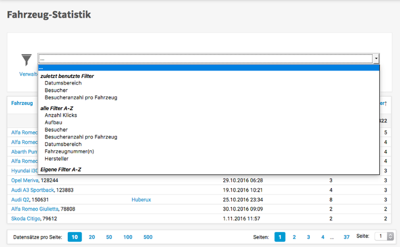400x247 pixels.
Task: Set records per page to 500
Action: pos(148,237)
